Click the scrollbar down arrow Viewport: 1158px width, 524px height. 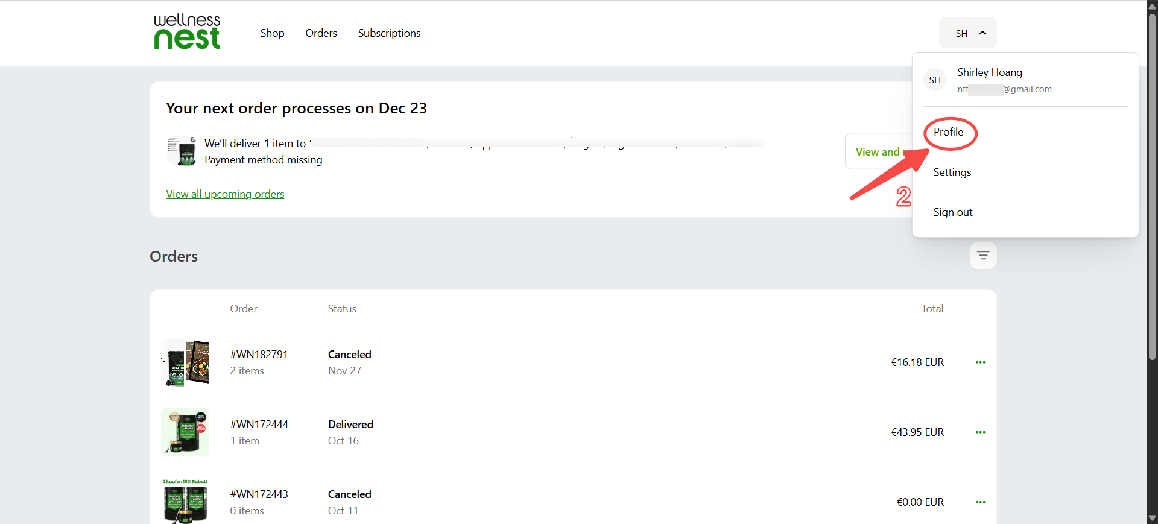pyautogui.click(x=1152, y=518)
